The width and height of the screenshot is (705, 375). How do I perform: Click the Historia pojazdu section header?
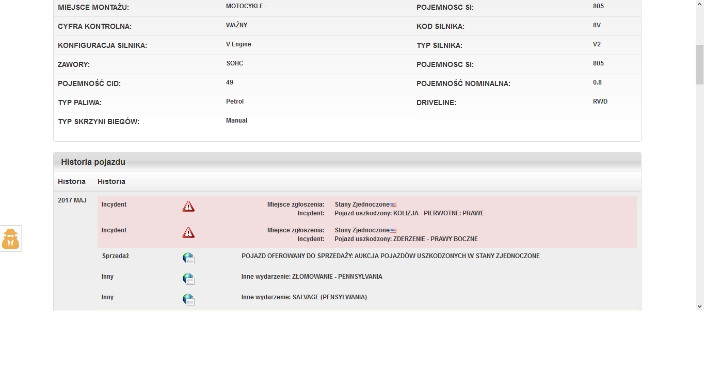[x=93, y=162]
